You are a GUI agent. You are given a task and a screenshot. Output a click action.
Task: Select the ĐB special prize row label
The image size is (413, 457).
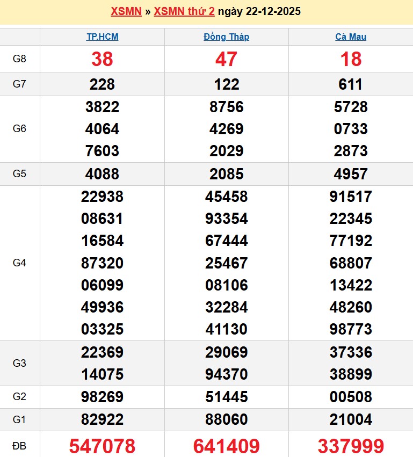click(x=19, y=446)
